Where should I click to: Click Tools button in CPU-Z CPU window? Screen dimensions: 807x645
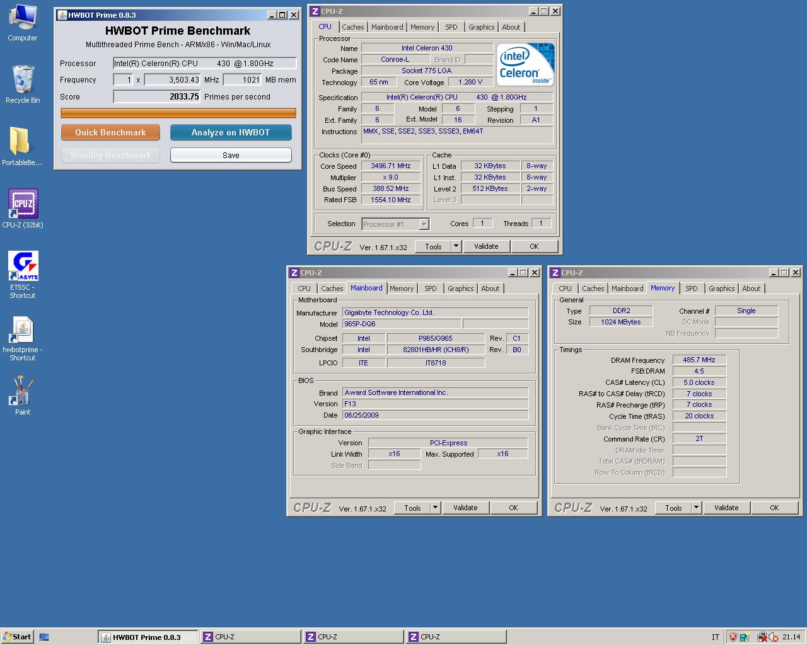(x=433, y=246)
